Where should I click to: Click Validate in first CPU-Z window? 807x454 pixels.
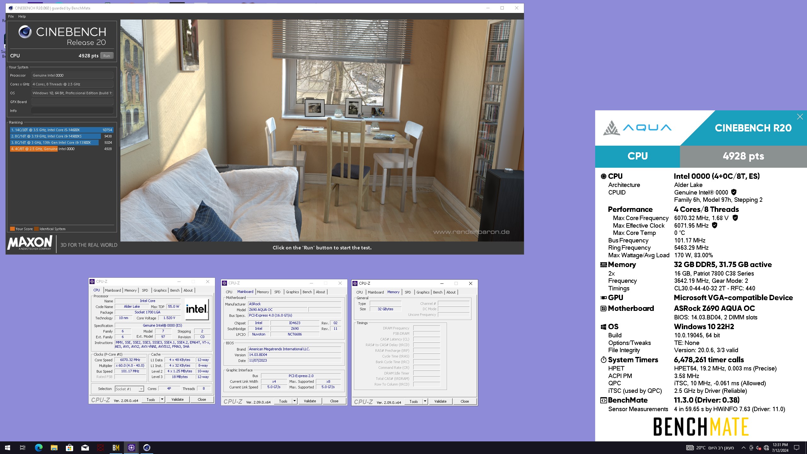click(177, 399)
